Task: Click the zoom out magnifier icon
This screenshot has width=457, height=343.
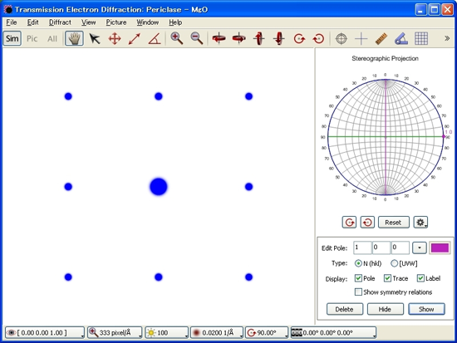Action: pyautogui.click(x=197, y=38)
